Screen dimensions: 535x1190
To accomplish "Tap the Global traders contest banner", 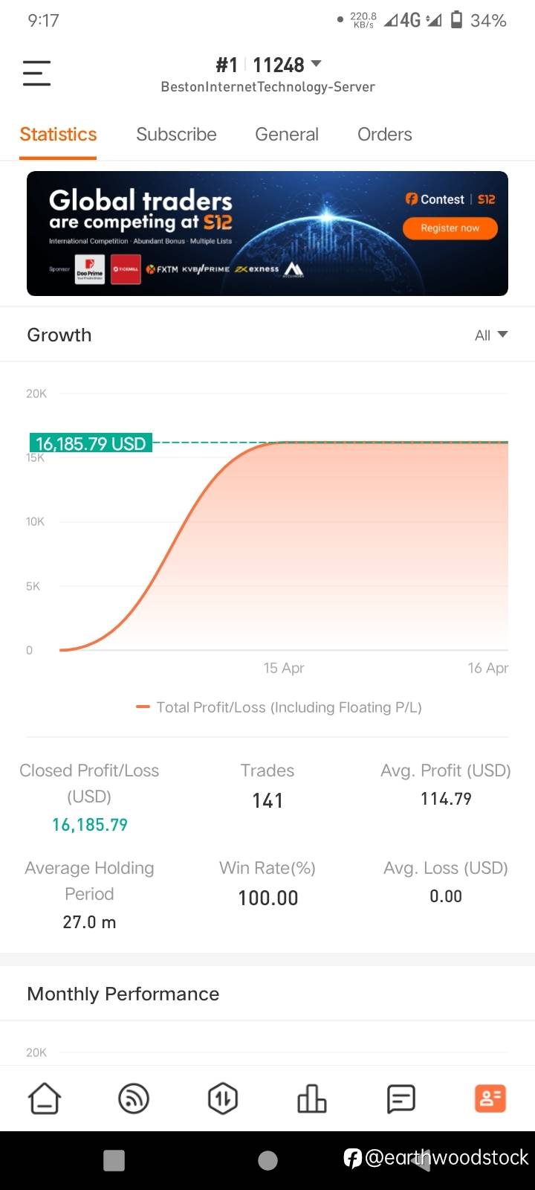I will (223, 234).
